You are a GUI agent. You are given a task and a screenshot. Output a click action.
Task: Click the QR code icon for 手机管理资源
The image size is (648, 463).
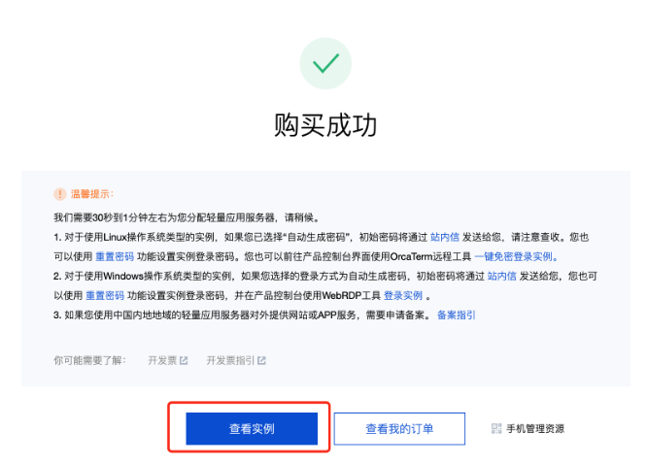(x=496, y=429)
